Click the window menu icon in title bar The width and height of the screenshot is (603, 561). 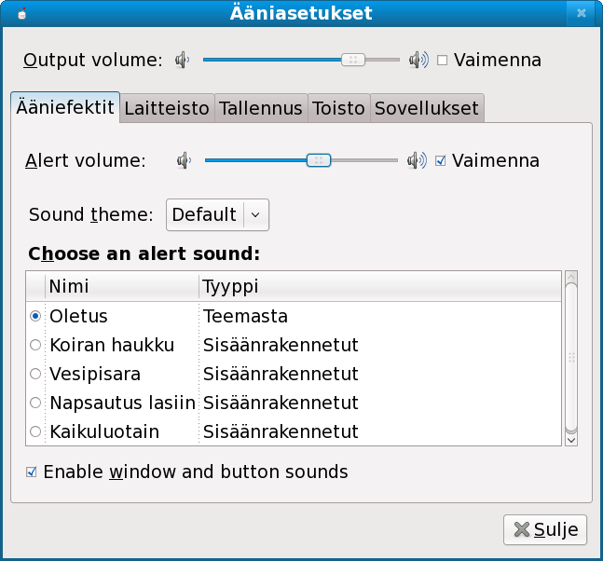[x=21, y=13]
